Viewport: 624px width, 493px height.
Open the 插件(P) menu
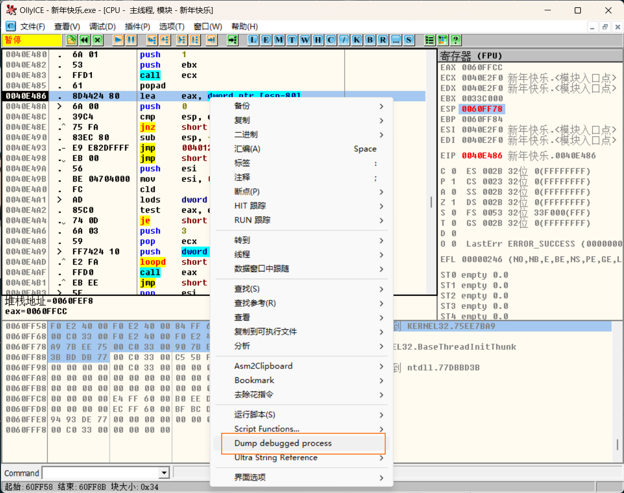click(138, 26)
